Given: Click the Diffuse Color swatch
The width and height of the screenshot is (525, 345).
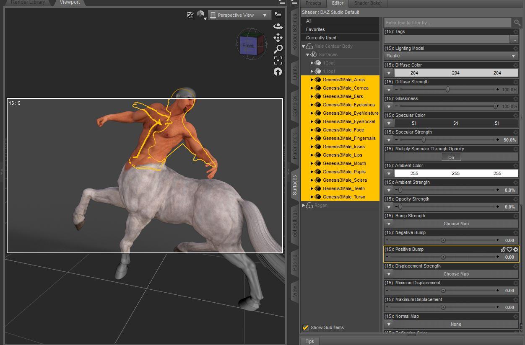Looking at the screenshot, I should [x=456, y=73].
